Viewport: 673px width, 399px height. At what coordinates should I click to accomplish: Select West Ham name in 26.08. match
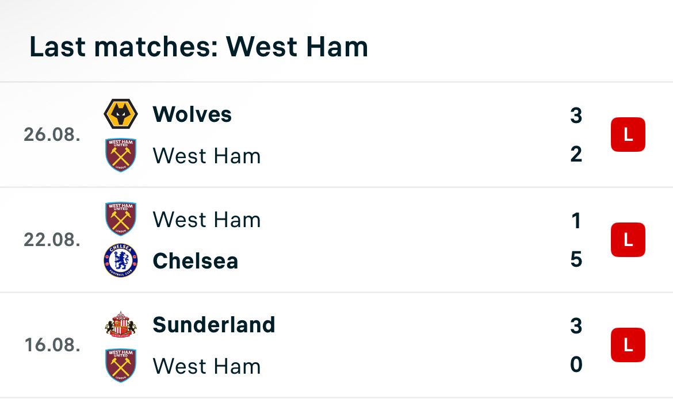pyautogui.click(x=207, y=156)
